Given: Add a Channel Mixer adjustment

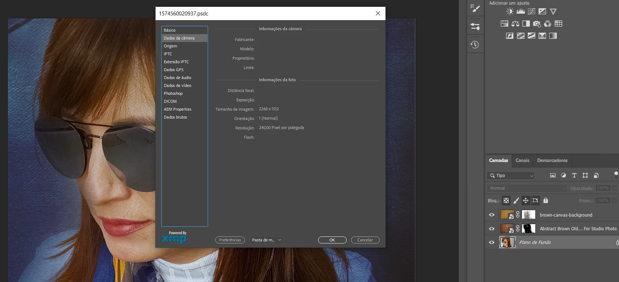Looking at the screenshot, I should [x=548, y=24].
